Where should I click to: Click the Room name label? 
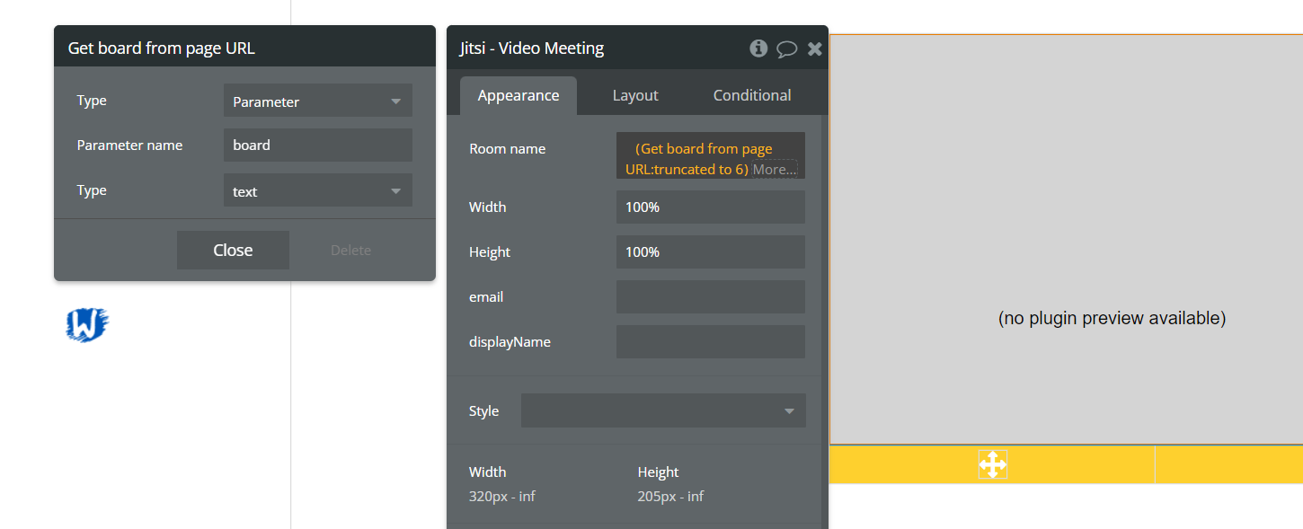[x=507, y=149]
